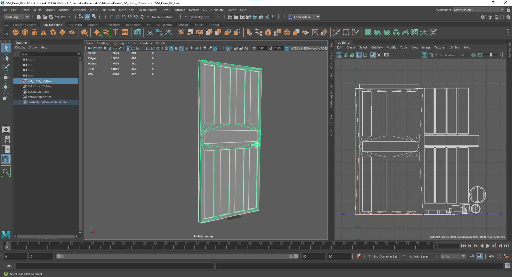
Task: Create a polygon cube from the shelf
Action: click(x=25, y=32)
